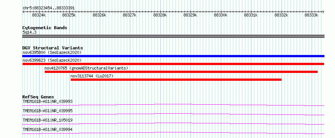Click the 88324k ruler tick label

(39, 15)
